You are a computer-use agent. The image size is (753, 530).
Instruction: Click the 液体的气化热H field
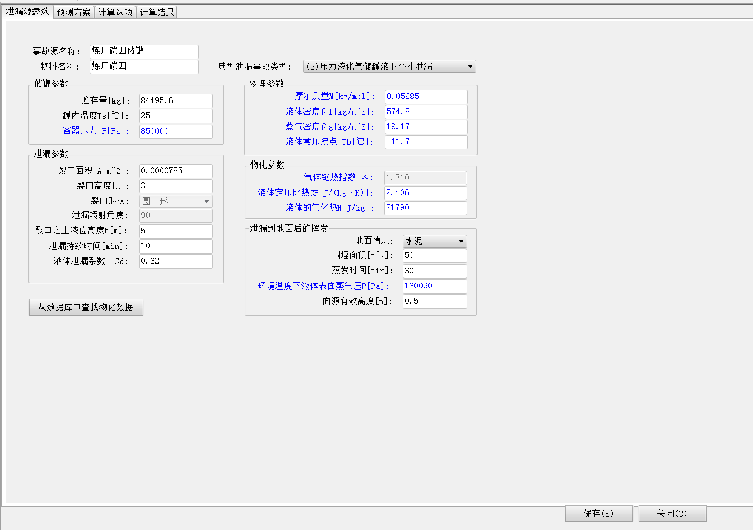425,207
